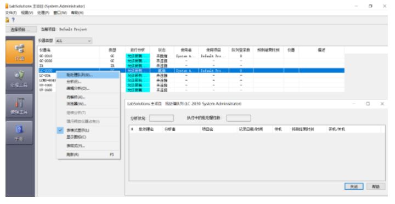Click the analysis status field in dialog
Screen dimensions: 395x204
coord(161,118)
